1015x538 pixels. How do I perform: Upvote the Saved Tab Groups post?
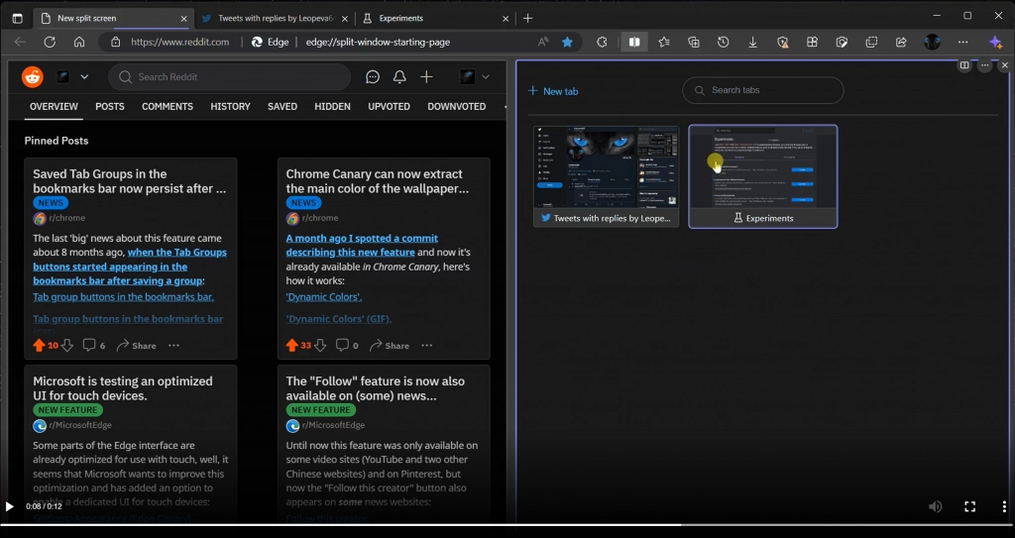pyautogui.click(x=39, y=346)
